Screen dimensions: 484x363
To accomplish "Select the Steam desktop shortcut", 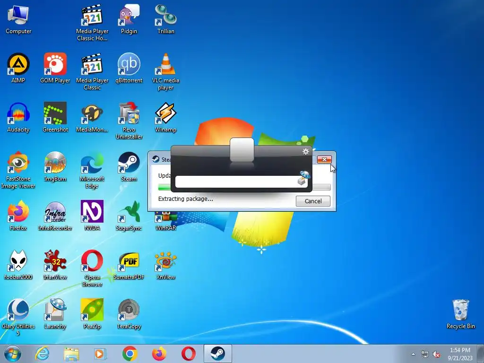I will click(x=129, y=167).
